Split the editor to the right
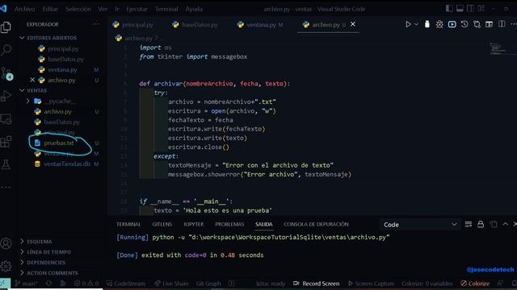Screen dimensions: 517x290 (x=502, y=24)
